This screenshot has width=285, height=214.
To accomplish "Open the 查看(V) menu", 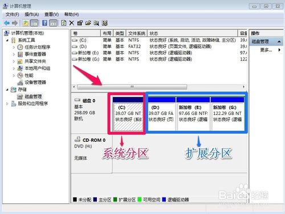I will coord(51,14).
